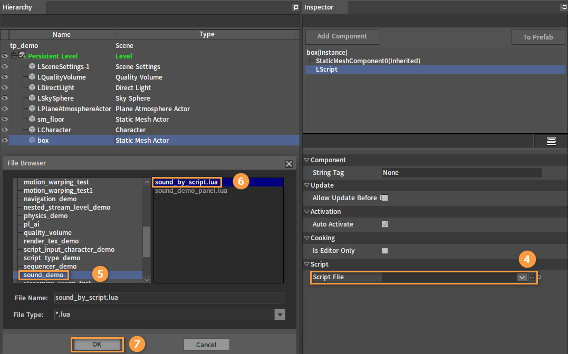
Task: Open the Script File dropdown arrow
Action: tap(522, 277)
